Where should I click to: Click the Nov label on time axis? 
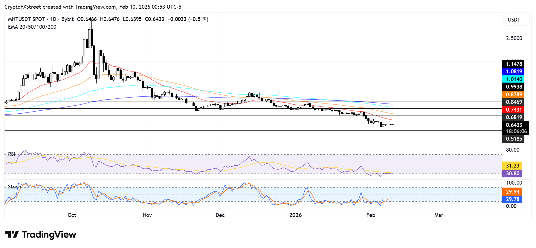[x=147, y=215]
